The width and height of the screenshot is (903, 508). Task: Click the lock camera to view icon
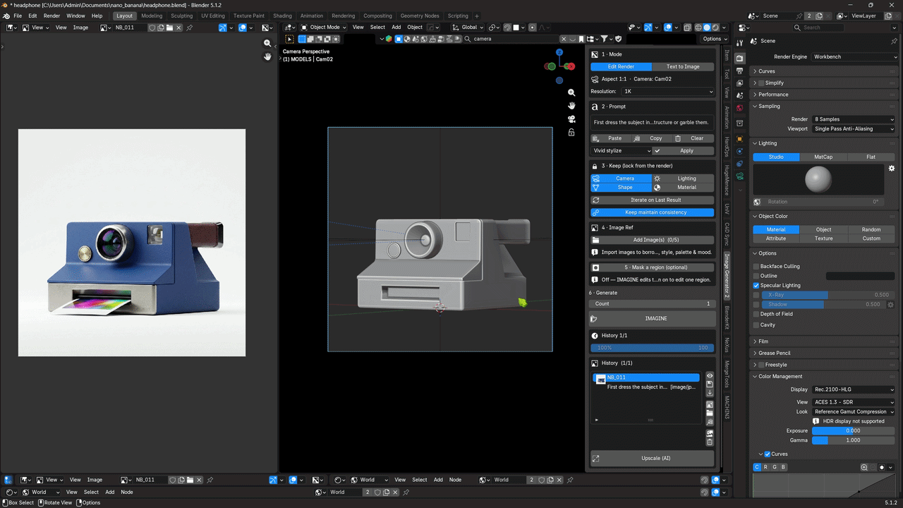click(571, 132)
